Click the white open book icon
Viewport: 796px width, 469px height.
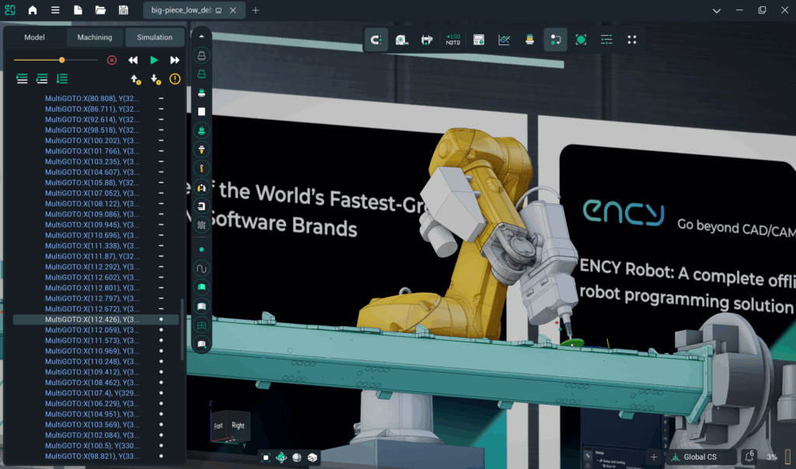coord(201,306)
